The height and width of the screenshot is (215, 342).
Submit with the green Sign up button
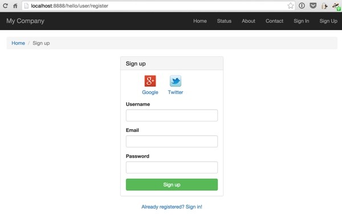[x=172, y=184]
